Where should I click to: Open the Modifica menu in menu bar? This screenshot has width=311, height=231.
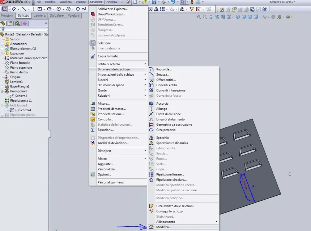50,2
